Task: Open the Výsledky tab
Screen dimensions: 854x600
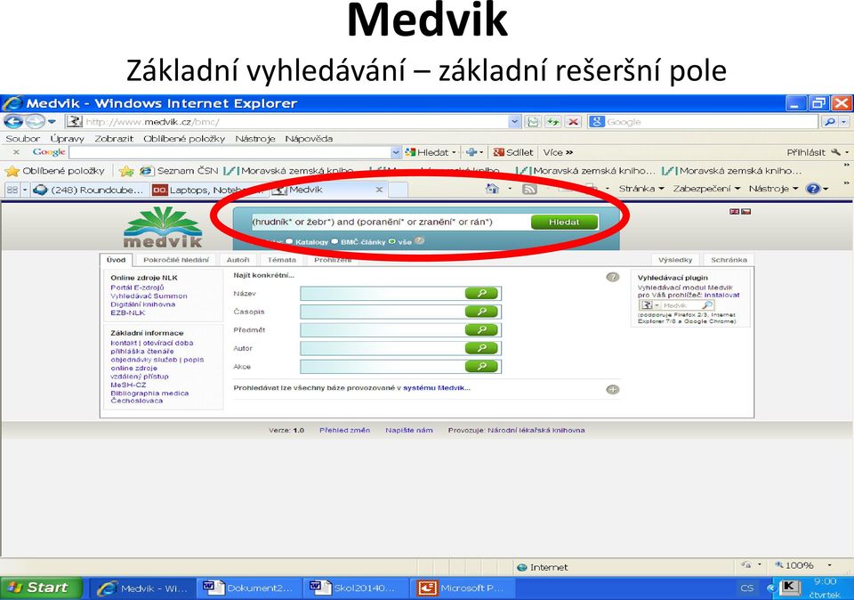Action: pyautogui.click(x=675, y=260)
